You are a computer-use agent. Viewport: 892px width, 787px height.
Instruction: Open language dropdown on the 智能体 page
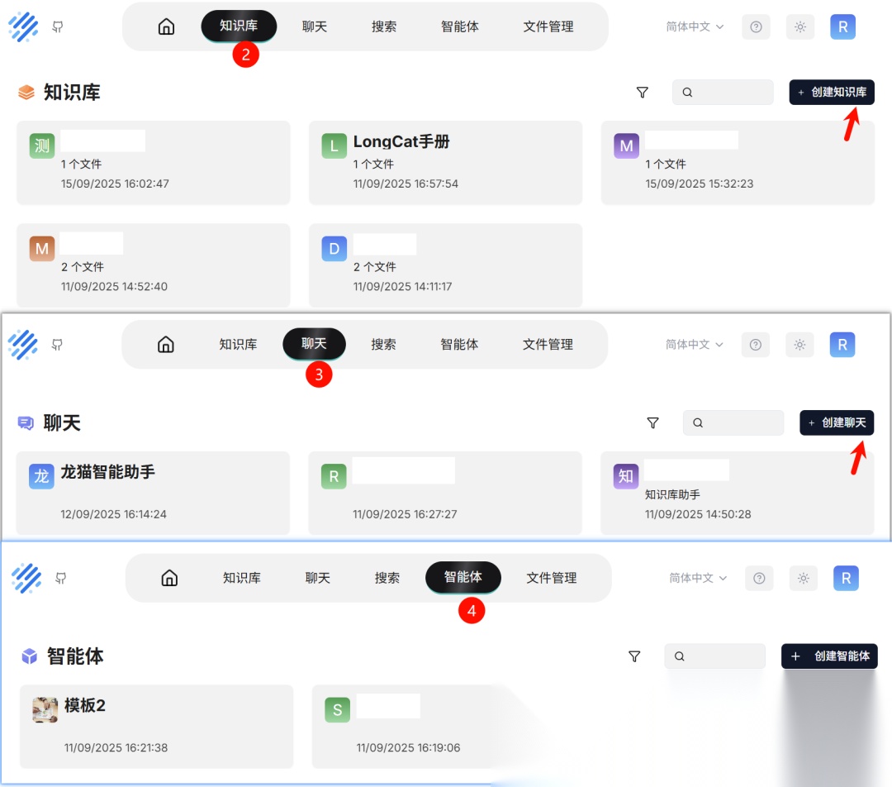[x=697, y=578]
